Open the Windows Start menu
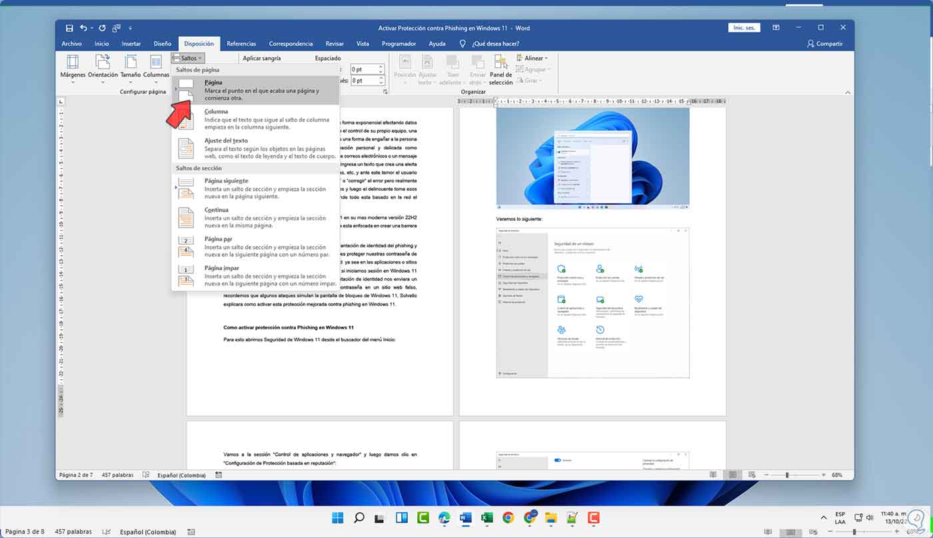 click(338, 518)
